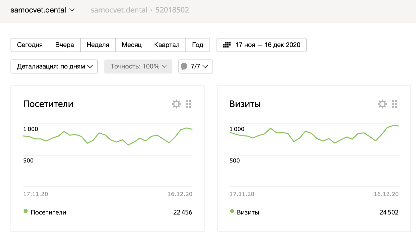Viewport: 416px width, 239px height.
Task: Toggle the green Посетители legend dot
Action: click(x=26, y=211)
